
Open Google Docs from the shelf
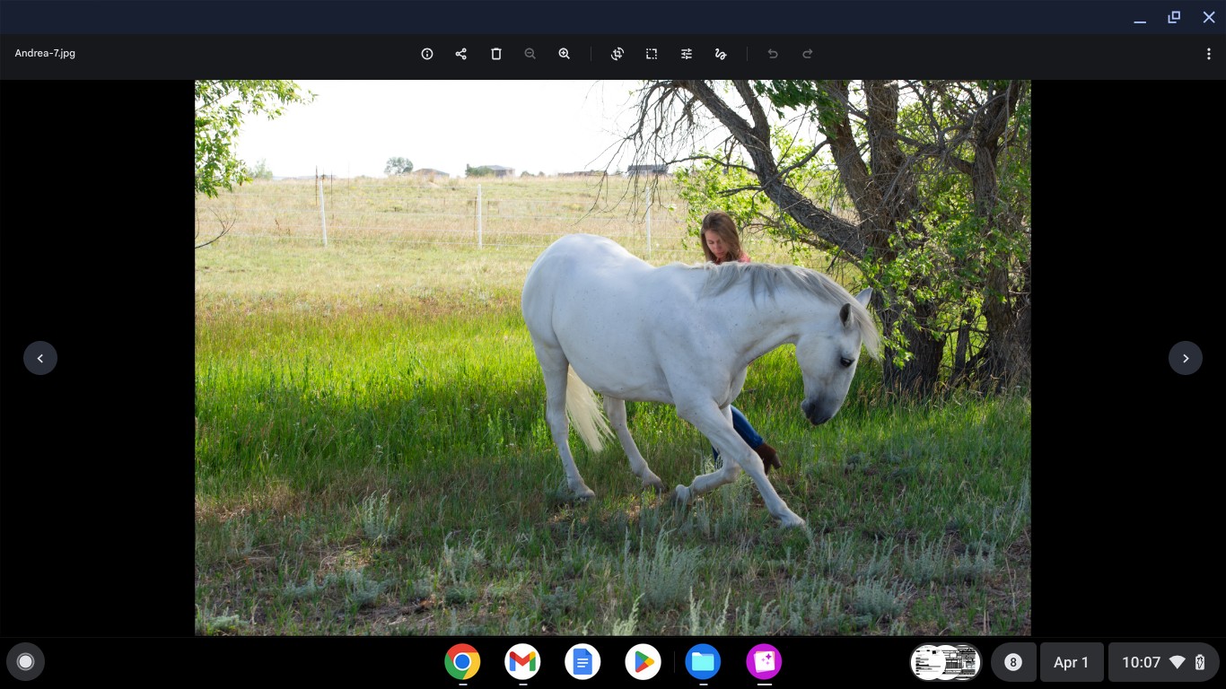click(582, 662)
